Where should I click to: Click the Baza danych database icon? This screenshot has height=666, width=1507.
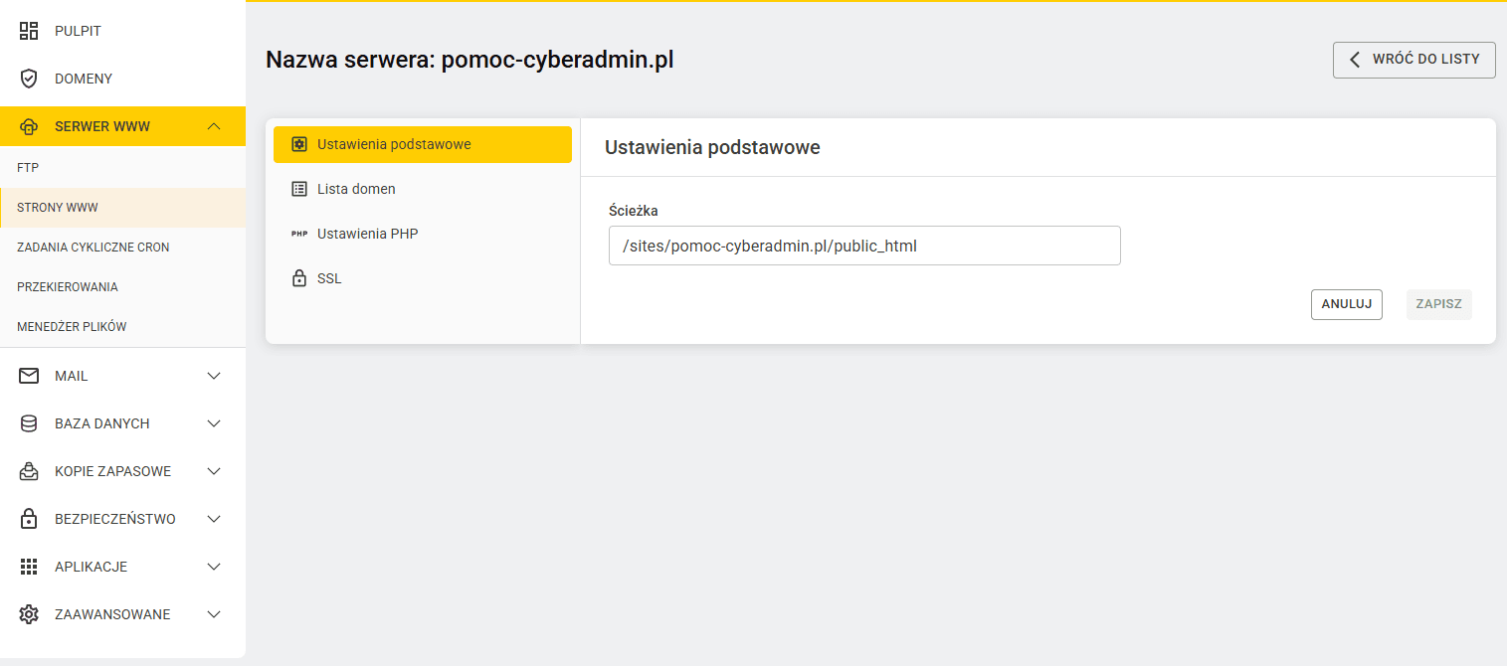29,423
